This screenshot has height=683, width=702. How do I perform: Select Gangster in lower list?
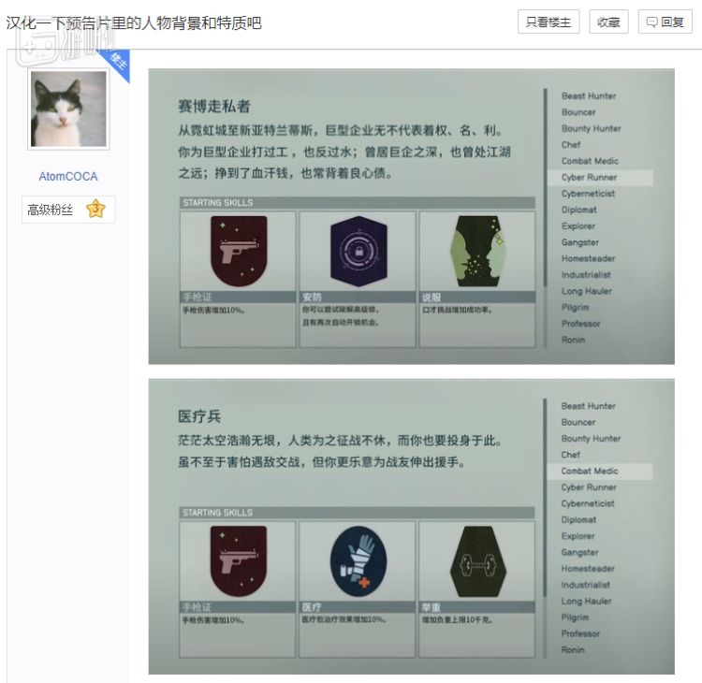pos(579,552)
